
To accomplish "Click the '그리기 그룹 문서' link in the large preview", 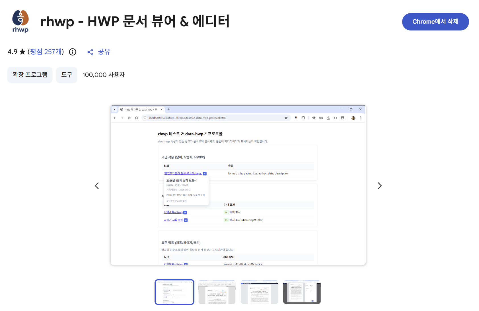I will [173, 220].
